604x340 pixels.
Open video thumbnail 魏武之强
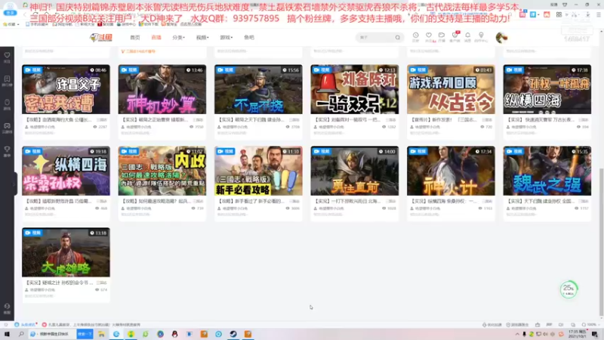[x=547, y=171]
